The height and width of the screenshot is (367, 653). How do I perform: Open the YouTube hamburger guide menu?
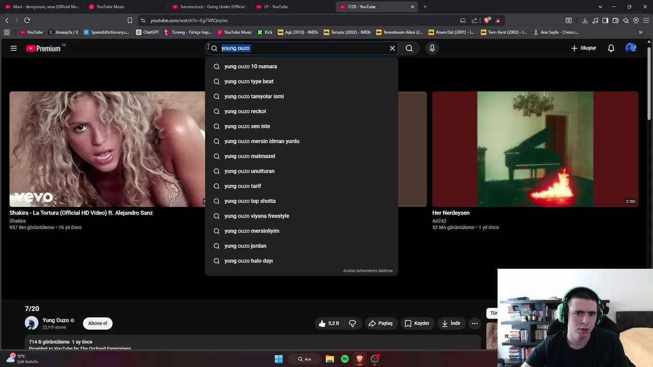pyautogui.click(x=14, y=48)
